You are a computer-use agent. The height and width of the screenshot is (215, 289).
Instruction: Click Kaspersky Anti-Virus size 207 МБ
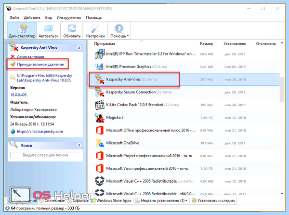(x=207, y=80)
